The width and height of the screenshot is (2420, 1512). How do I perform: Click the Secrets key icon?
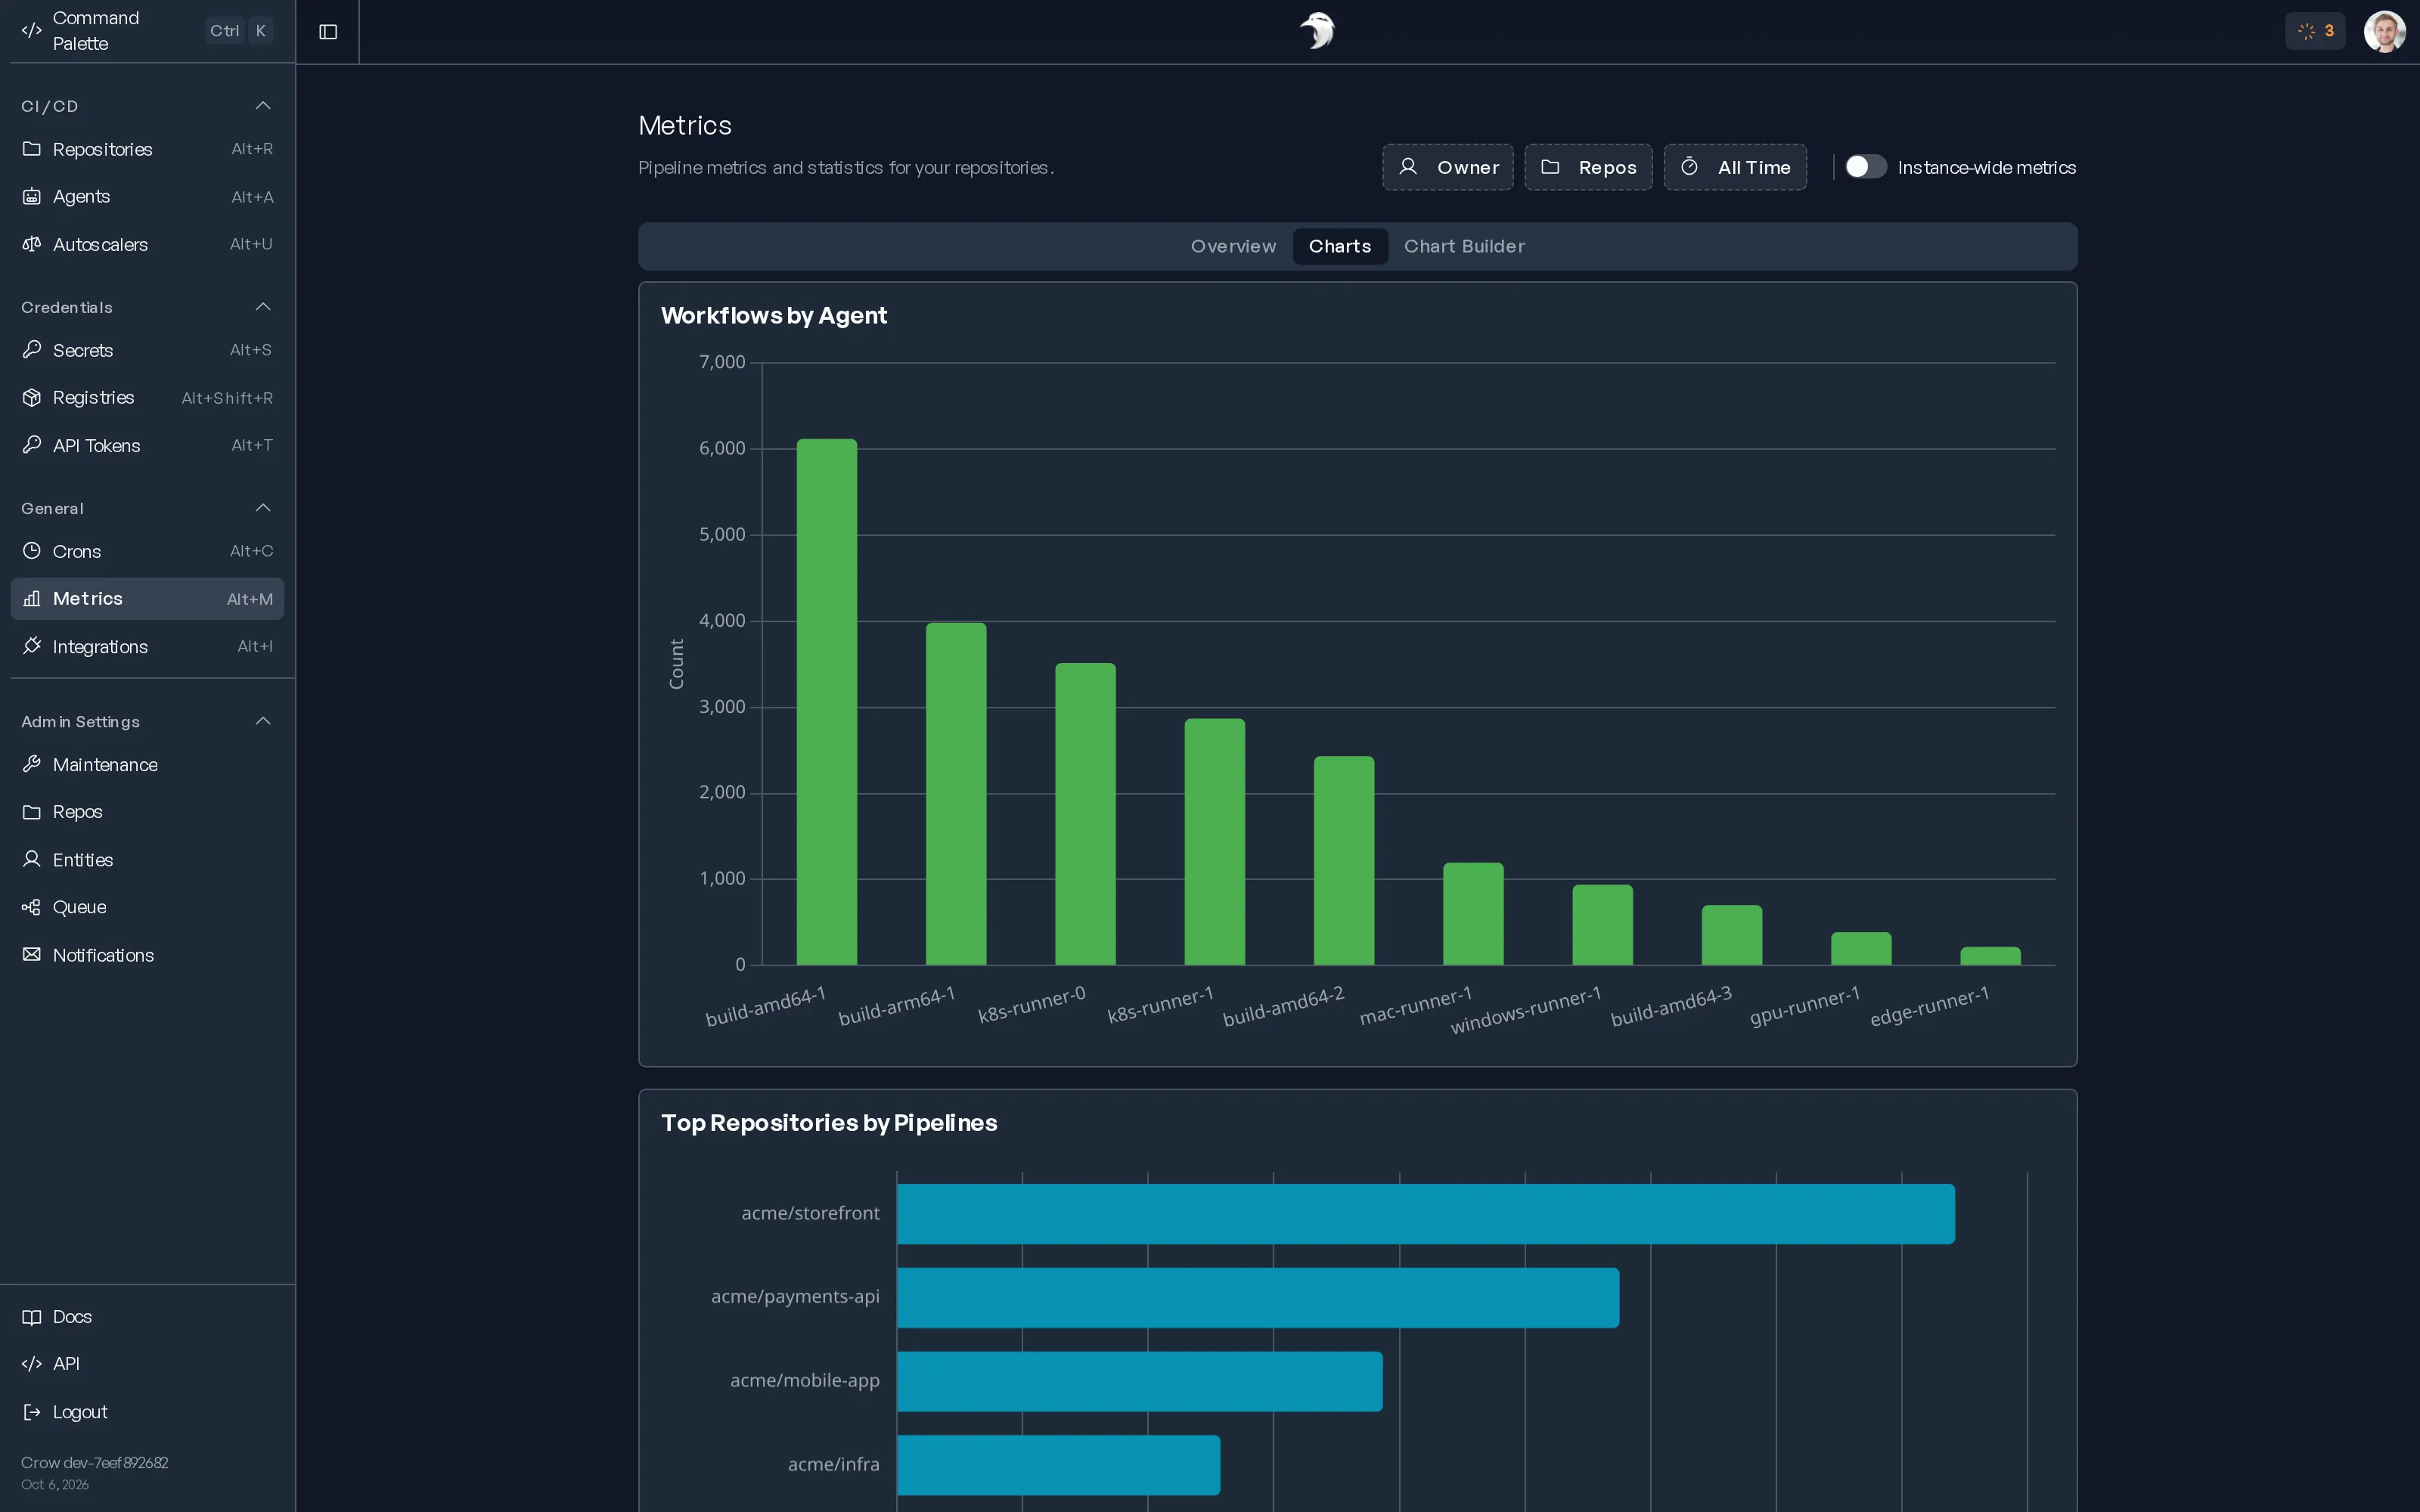click(x=32, y=350)
